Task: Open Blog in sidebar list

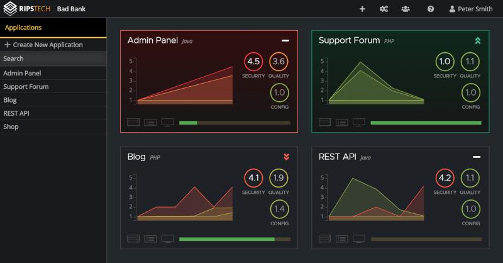Action: coord(53,100)
